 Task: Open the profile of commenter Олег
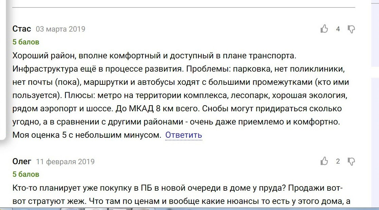click(22, 161)
